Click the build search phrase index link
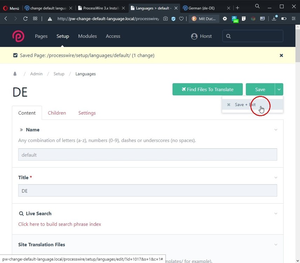The width and height of the screenshot is (300, 263). [60, 224]
